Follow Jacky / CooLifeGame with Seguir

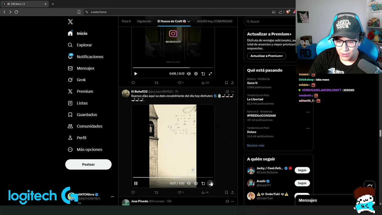(x=302, y=170)
